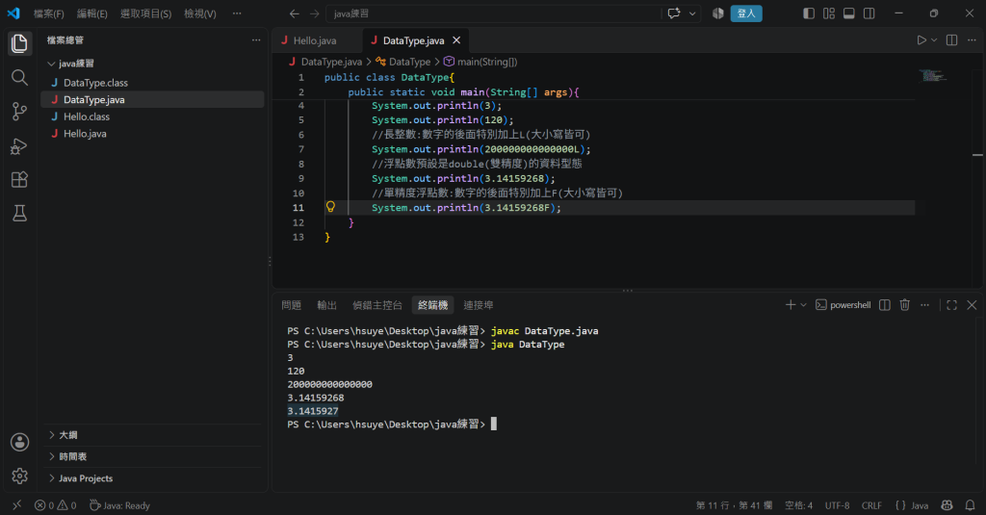Click the java練習 command center search box
This screenshot has height=515, width=986.
click(x=494, y=13)
